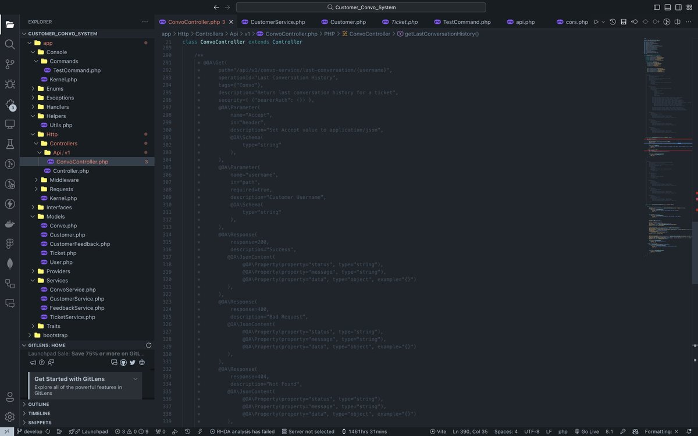
Task: Switch to the Ticket.php tab
Action: (400, 22)
